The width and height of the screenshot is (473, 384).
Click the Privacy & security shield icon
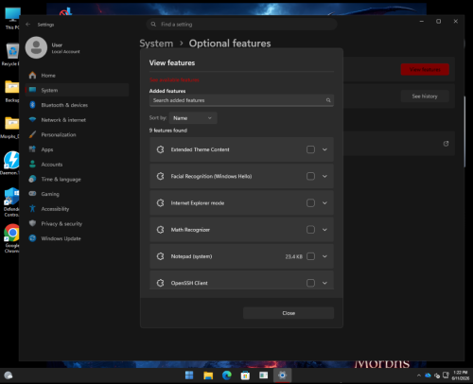[x=32, y=223]
